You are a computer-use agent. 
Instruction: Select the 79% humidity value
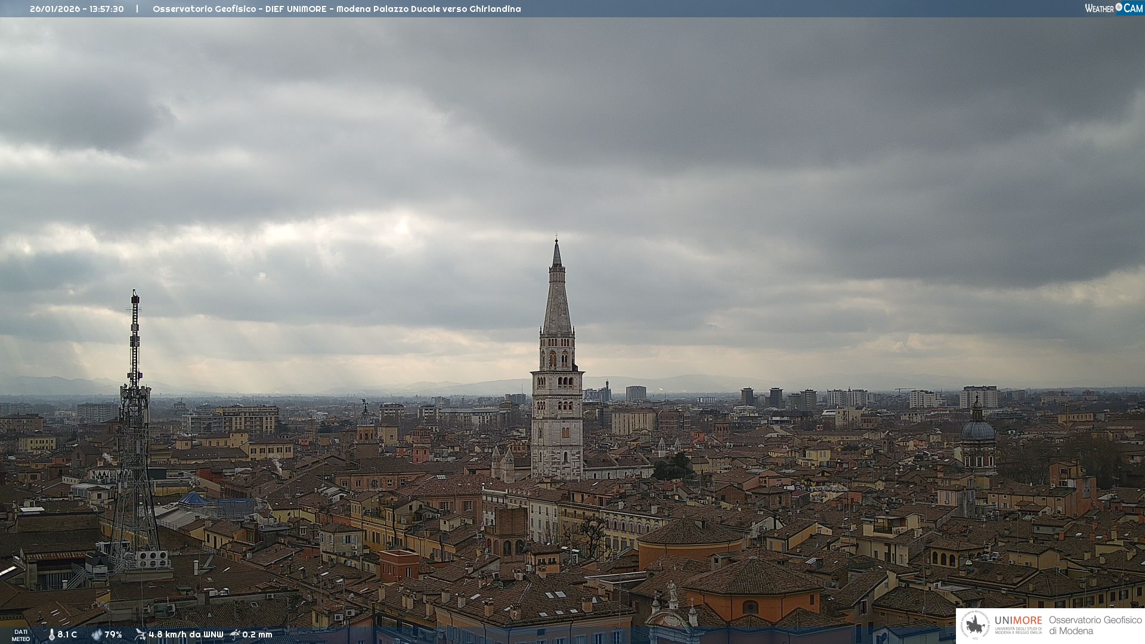(113, 635)
